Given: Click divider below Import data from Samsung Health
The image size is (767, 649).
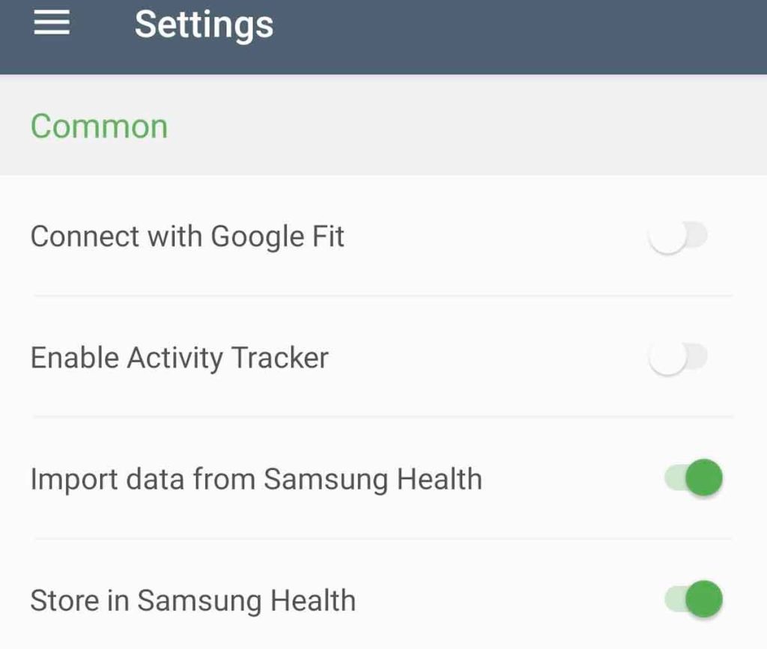Looking at the screenshot, I should coord(382,538).
